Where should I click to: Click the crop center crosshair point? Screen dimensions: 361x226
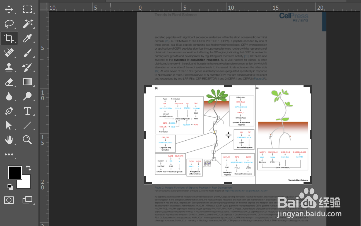(x=228, y=135)
